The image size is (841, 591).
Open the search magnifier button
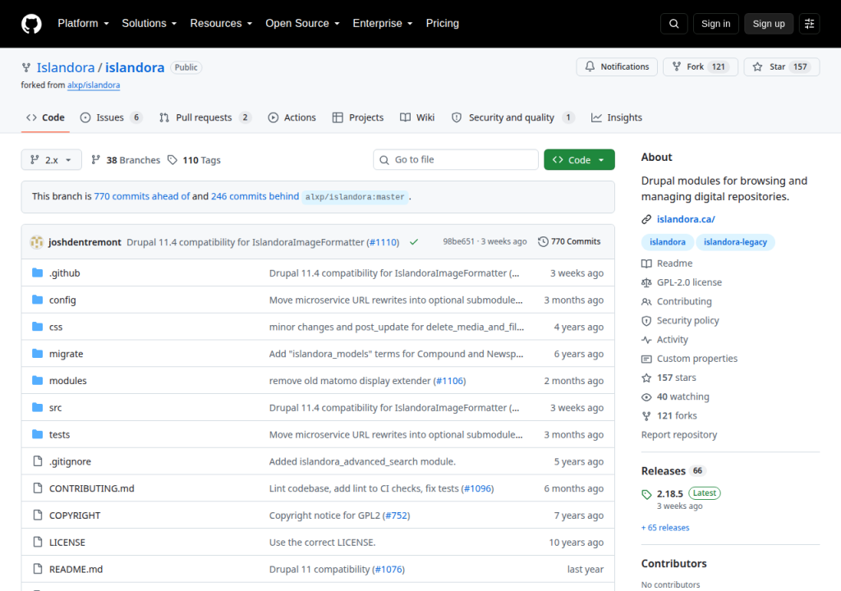[x=673, y=24]
